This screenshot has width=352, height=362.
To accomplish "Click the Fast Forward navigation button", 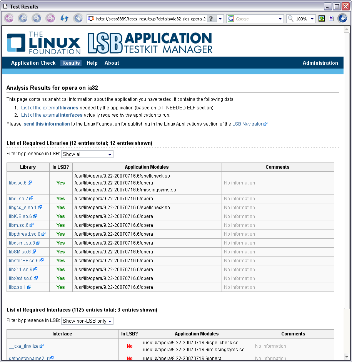I will [x=50, y=18].
